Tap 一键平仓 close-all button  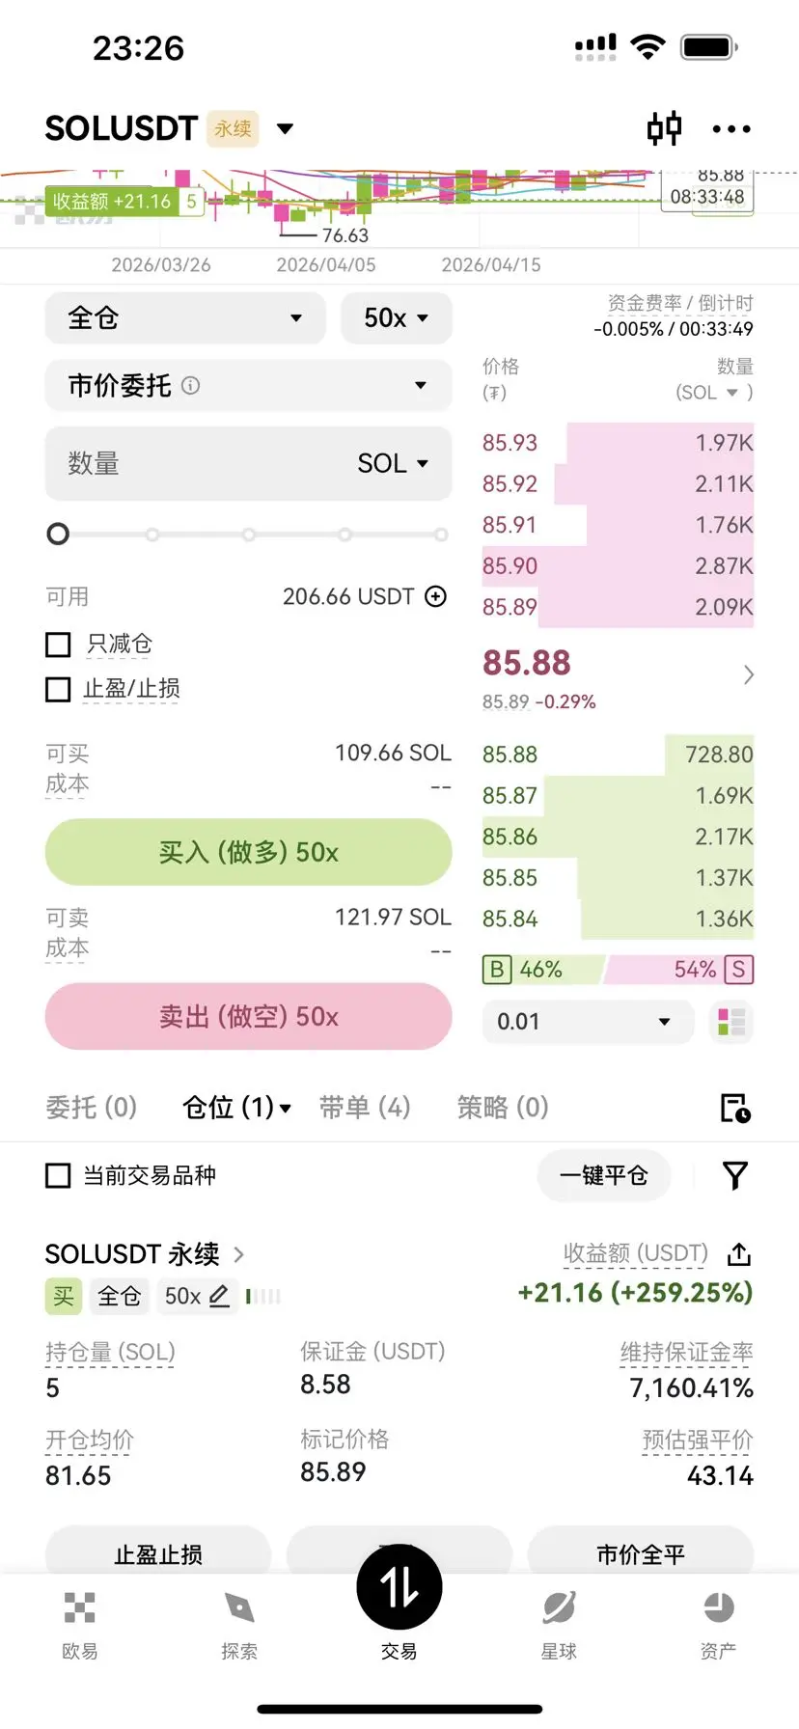click(x=604, y=1175)
